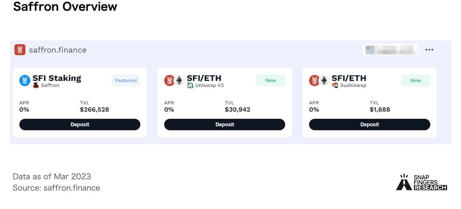
Task: Open the three-dot more options menu
Action: (429, 50)
